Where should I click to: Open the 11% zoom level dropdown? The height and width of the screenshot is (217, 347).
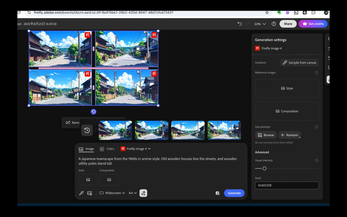tap(260, 24)
